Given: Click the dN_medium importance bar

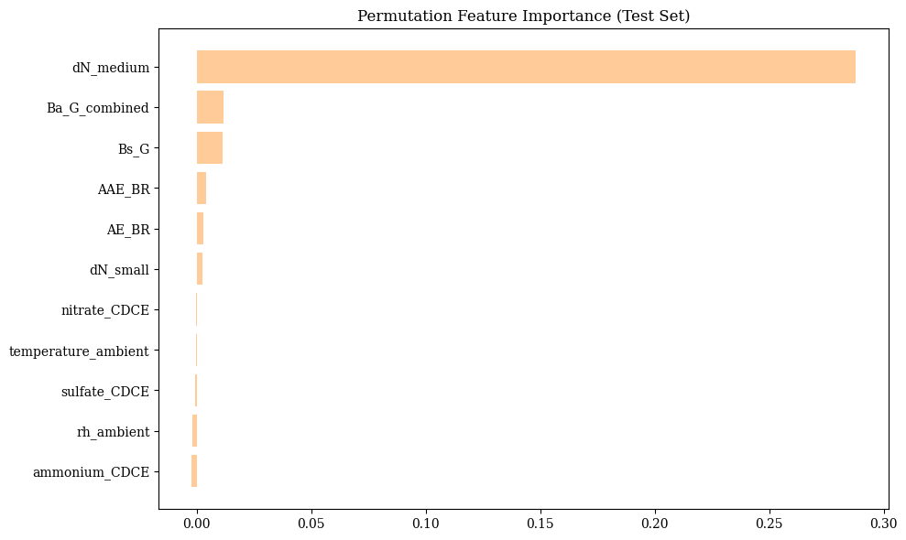Looking at the screenshot, I should point(526,67).
